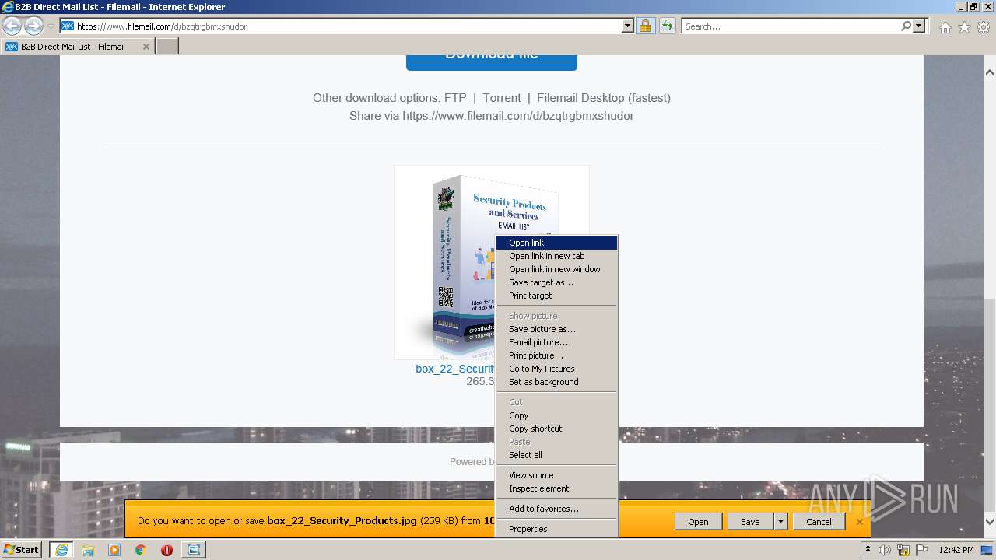Open the Home icon in IE toolbar
Screen dimensions: 996x560
pyautogui.click(x=945, y=27)
